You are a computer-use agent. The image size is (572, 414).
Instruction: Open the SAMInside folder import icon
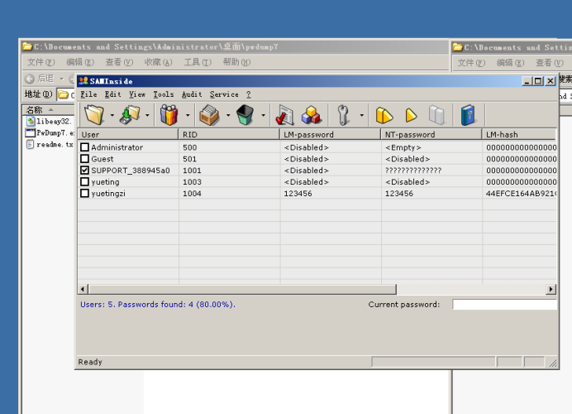[94, 115]
